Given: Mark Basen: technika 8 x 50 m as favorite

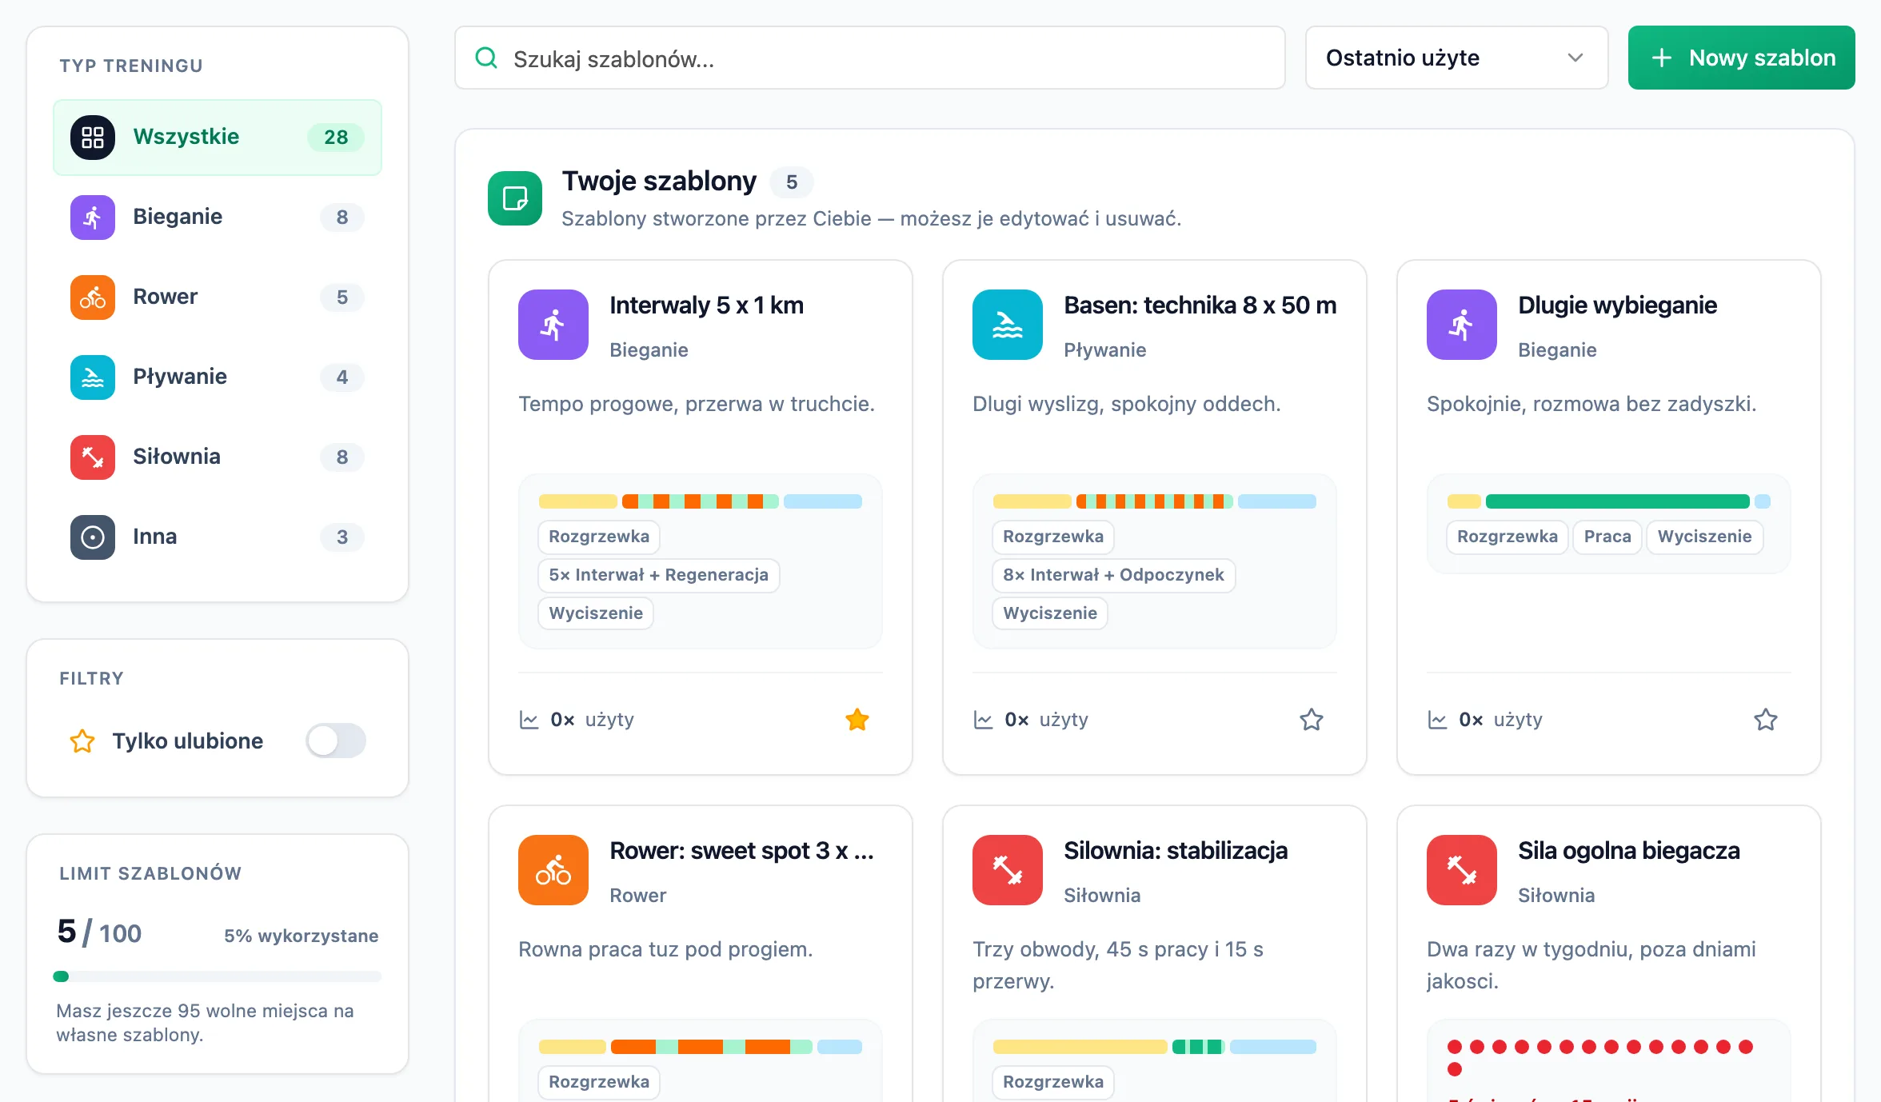Looking at the screenshot, I should [1312, 720].
